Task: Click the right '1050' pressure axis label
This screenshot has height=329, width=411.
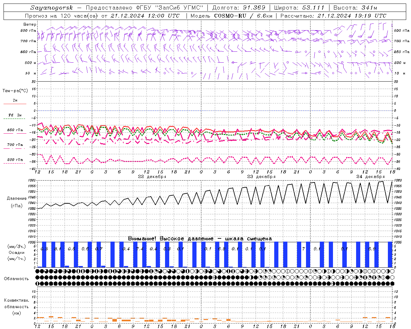Action: (x=398, y=192)
